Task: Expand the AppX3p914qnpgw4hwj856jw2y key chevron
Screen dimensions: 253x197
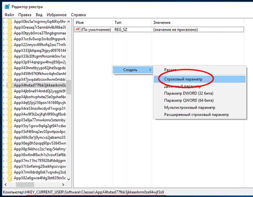Action: click(x=4, y=62)
